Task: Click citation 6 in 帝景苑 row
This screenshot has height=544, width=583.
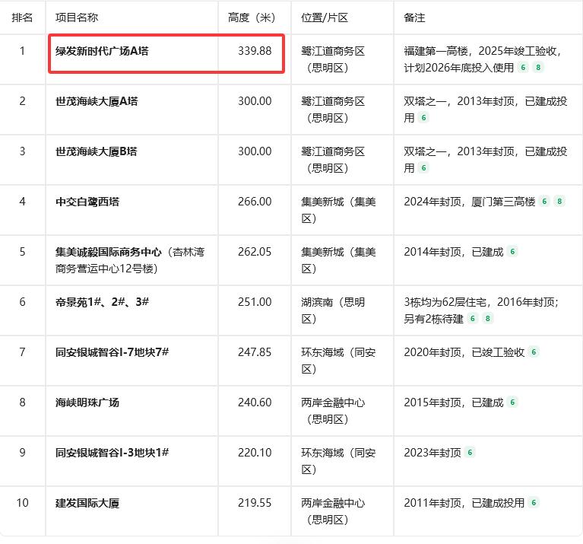Action: (473, 318)
